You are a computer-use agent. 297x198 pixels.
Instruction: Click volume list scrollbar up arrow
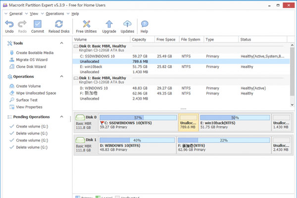(292, 45)
